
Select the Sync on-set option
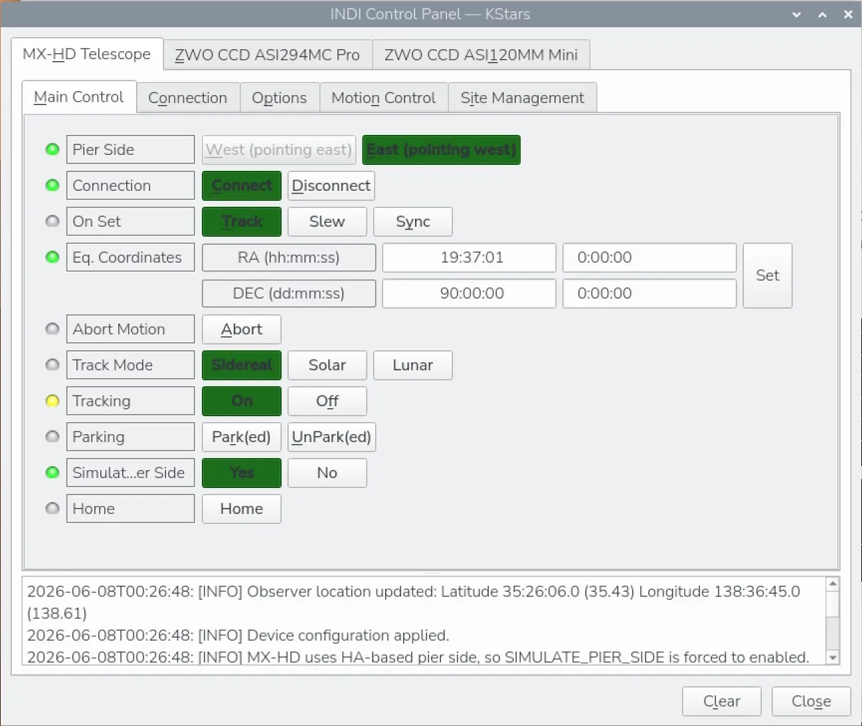tap(413, 221)
